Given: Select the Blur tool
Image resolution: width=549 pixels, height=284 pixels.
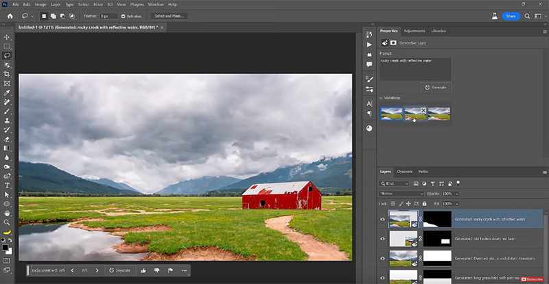Looking at the screenshot, I should pyautogui.click(x=7, y=157).
